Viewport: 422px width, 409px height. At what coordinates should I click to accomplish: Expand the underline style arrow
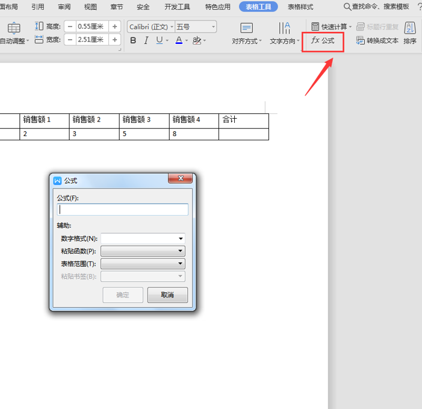pos(167,40)
